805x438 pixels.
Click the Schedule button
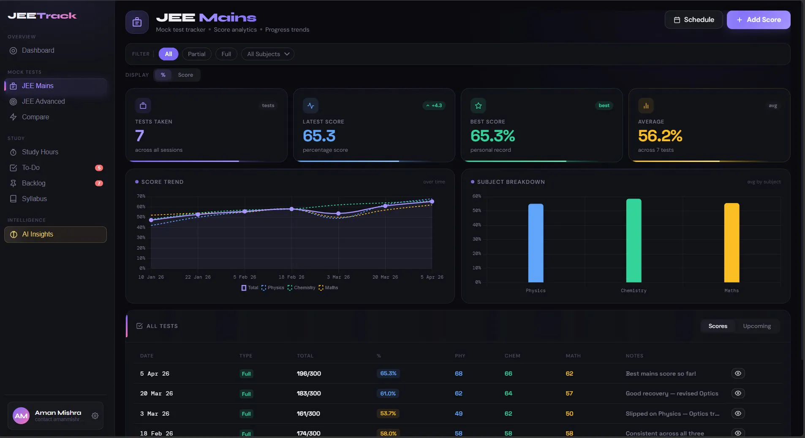[694, 20]
